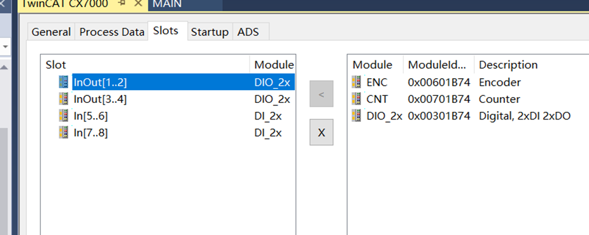Click the InOut[1..2] slot module icon

[64, 82]
